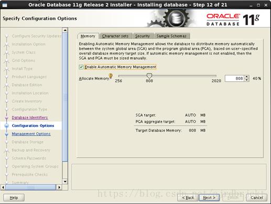Click sidebar scroll down arrow
This screenshot has width=271, height=204.
pyautogui.click(x=65, y=181)
